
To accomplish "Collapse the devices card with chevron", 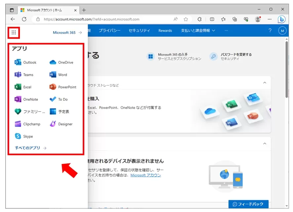I will (264, 144).
